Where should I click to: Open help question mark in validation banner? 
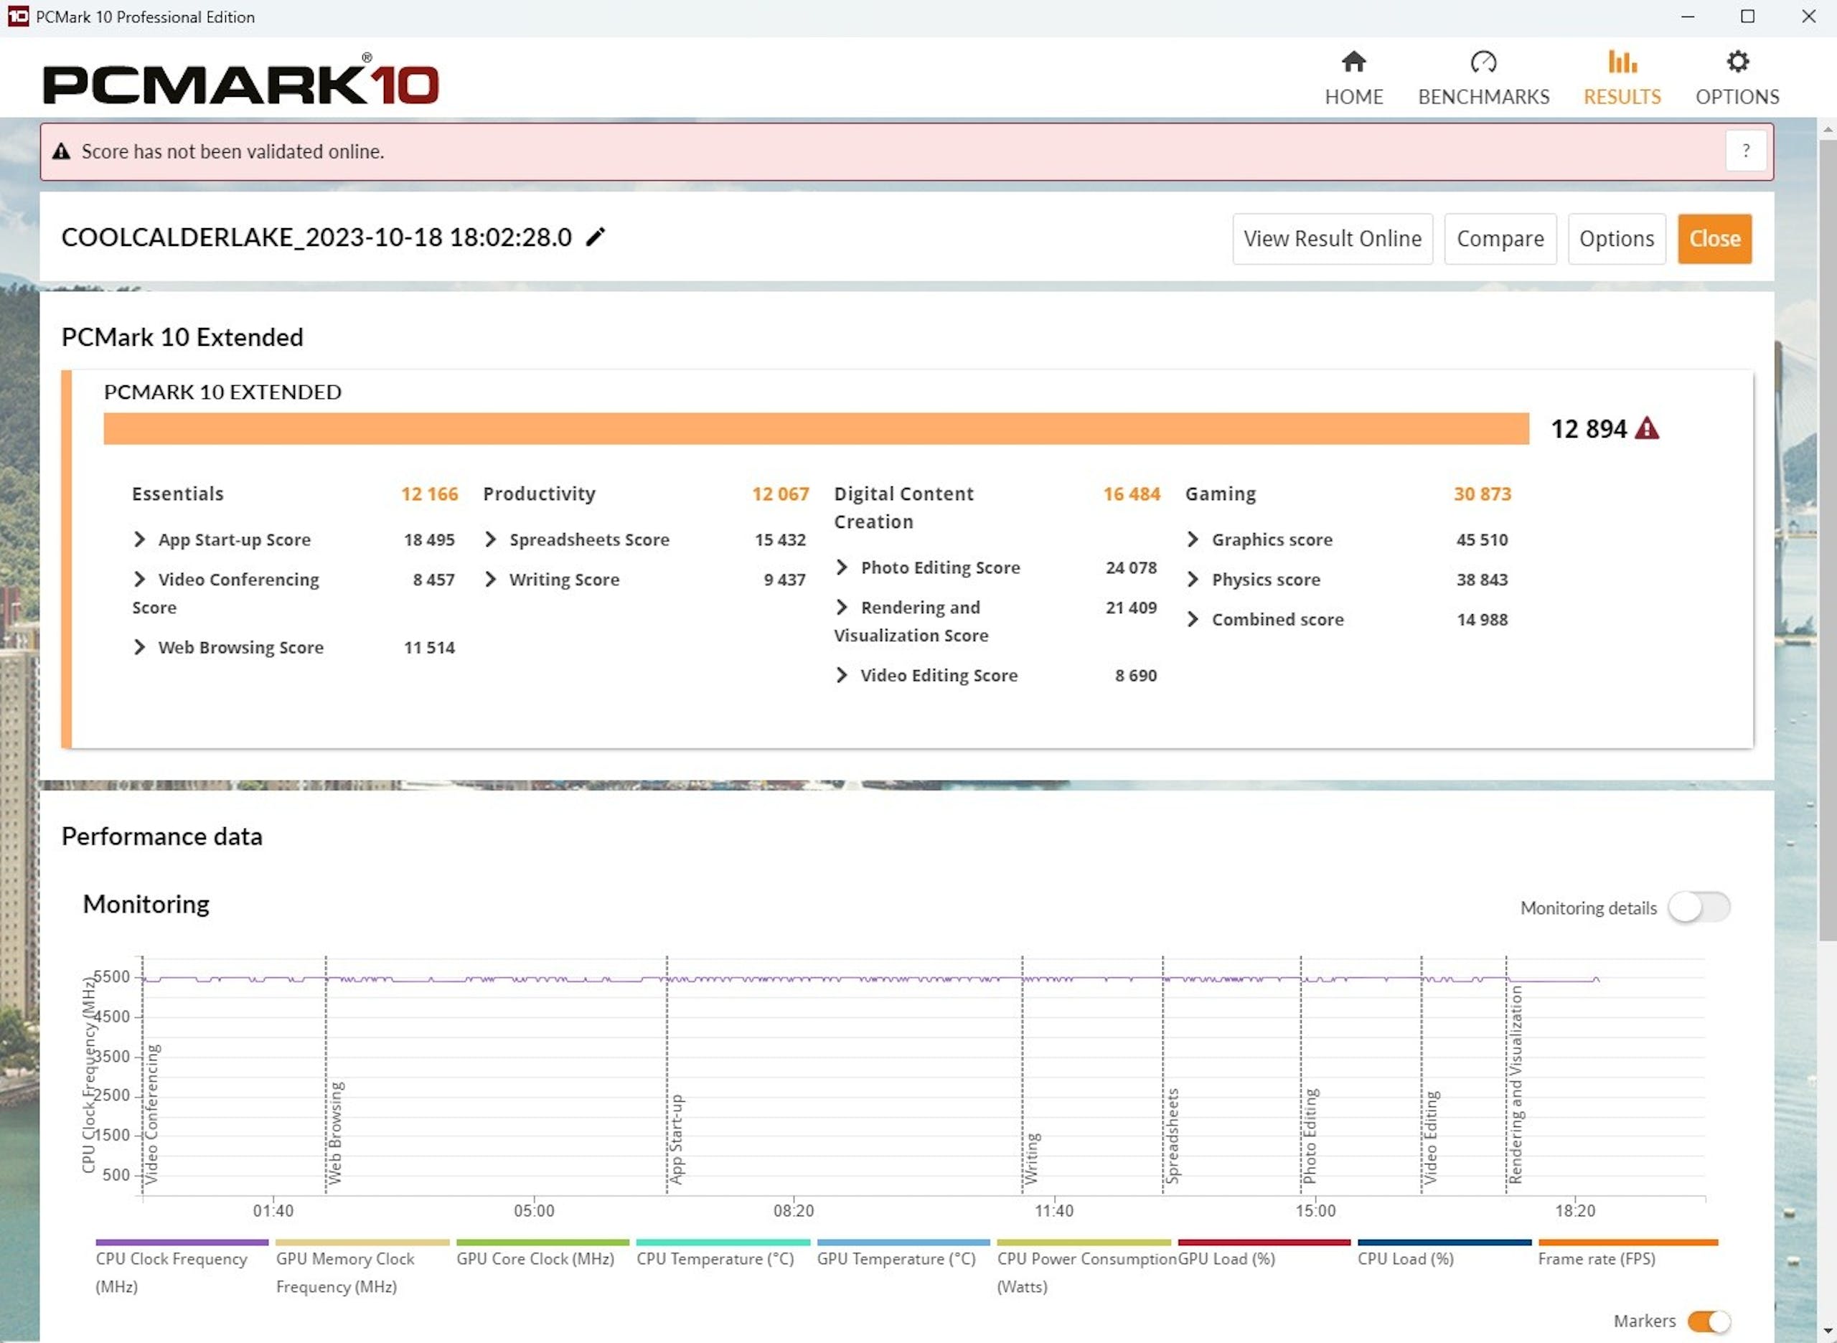[x=1745, y=151]
